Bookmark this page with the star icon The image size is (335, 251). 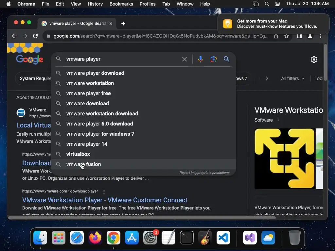click(287, 36)
